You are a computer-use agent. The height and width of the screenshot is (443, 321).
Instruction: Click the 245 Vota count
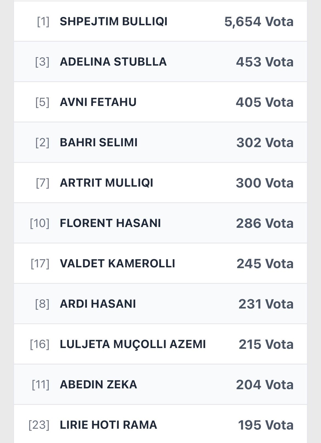[265, 263]
